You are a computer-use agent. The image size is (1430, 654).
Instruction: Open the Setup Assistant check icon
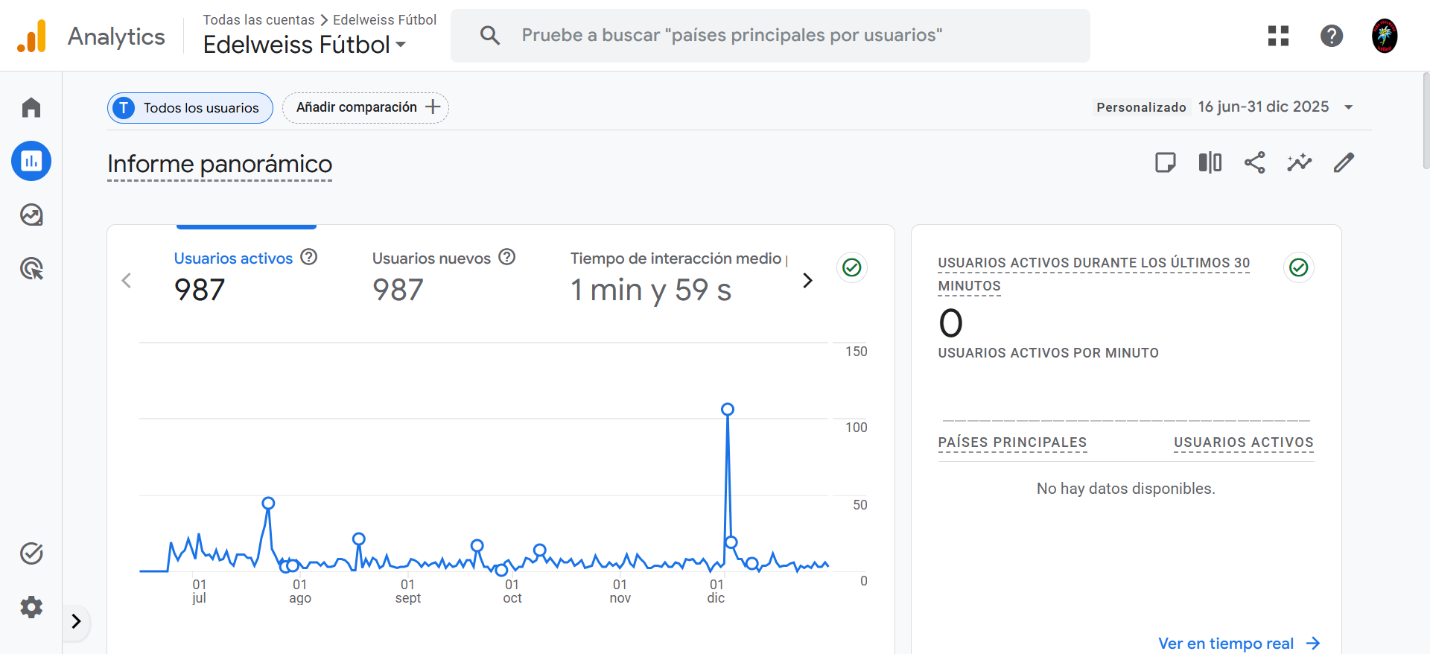(31, 553)
